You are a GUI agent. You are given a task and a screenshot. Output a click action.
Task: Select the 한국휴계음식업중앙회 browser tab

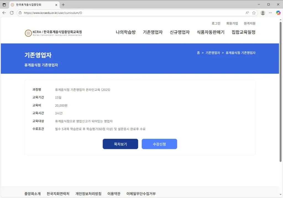point(33,5)
